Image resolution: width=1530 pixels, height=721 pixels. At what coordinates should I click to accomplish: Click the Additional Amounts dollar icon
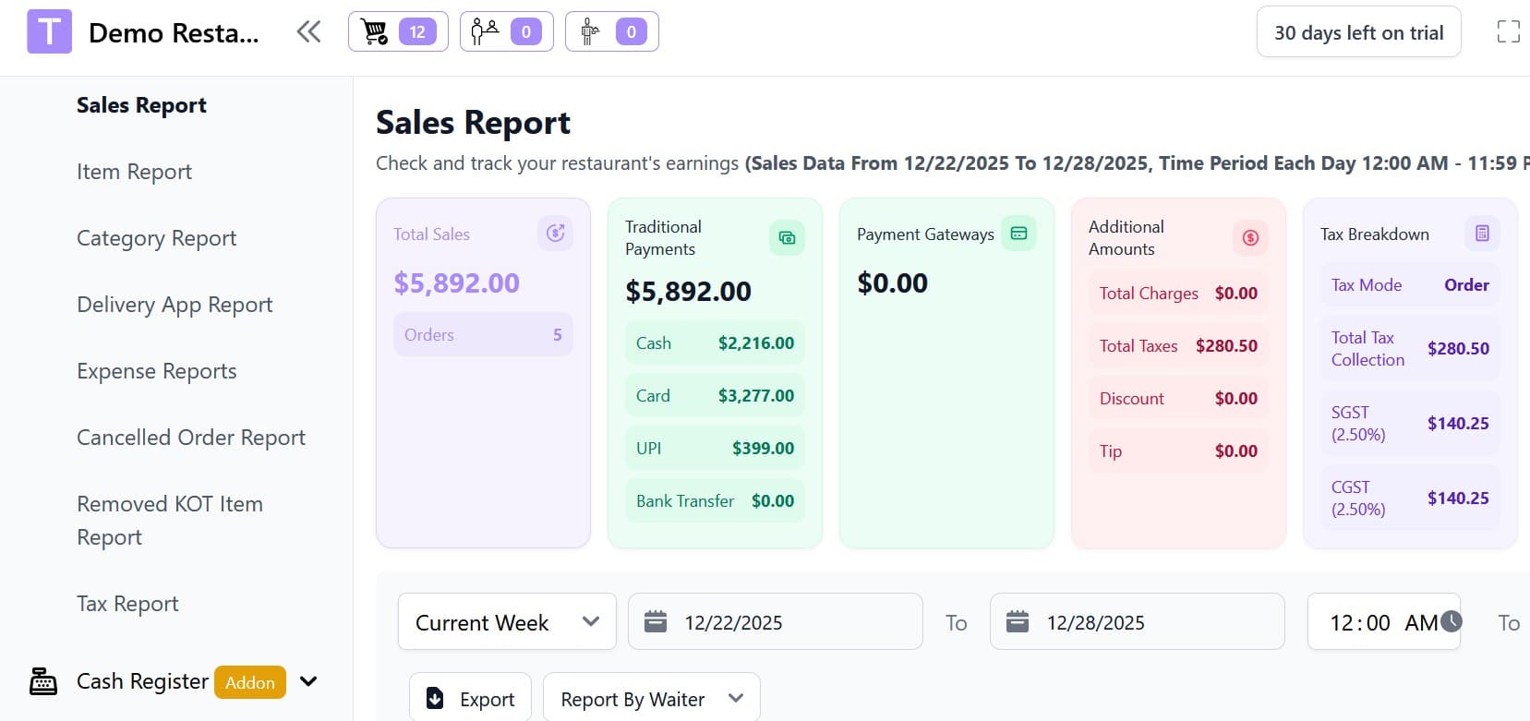coord(1250,238)
